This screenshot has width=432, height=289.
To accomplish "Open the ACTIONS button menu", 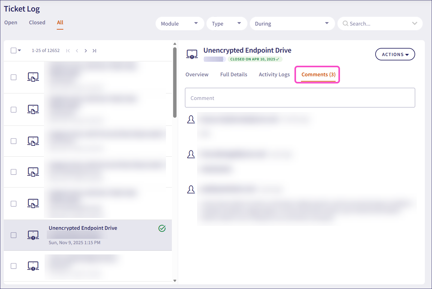I will pyautogui.click(x=395, y=54).
